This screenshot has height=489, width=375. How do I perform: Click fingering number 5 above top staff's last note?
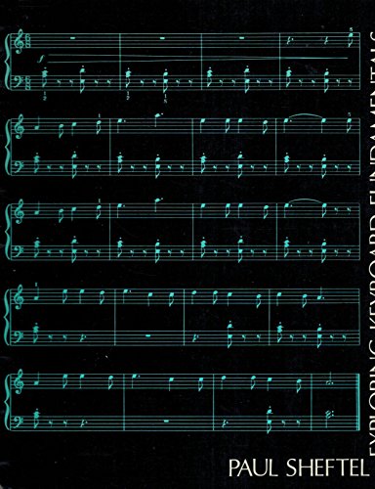(351, 28)
